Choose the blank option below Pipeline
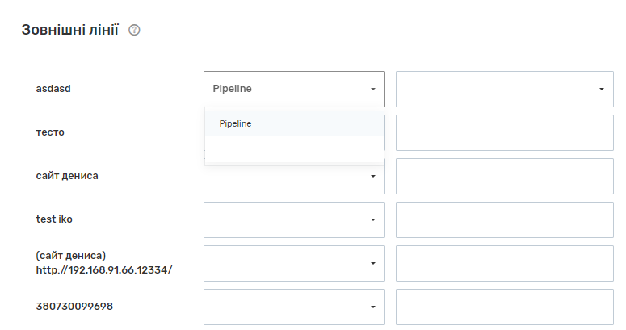Screen dimensions: 626x330 [294, 149]
